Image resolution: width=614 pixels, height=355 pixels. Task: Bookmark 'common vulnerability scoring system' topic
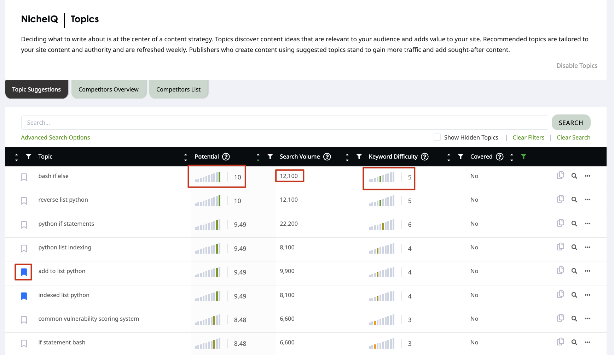point(24,320)
